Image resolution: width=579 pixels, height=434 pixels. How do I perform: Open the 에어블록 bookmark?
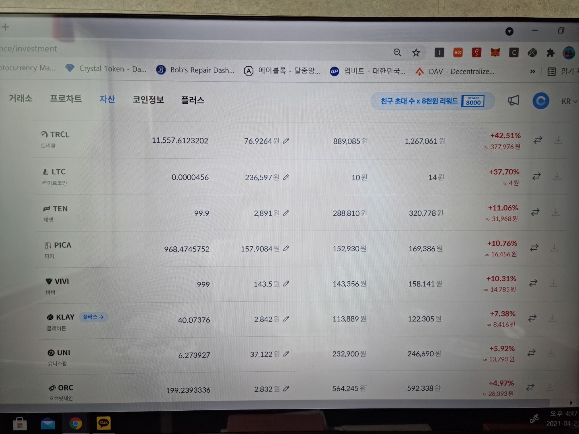pyautogui.click(x=282, y=71)
